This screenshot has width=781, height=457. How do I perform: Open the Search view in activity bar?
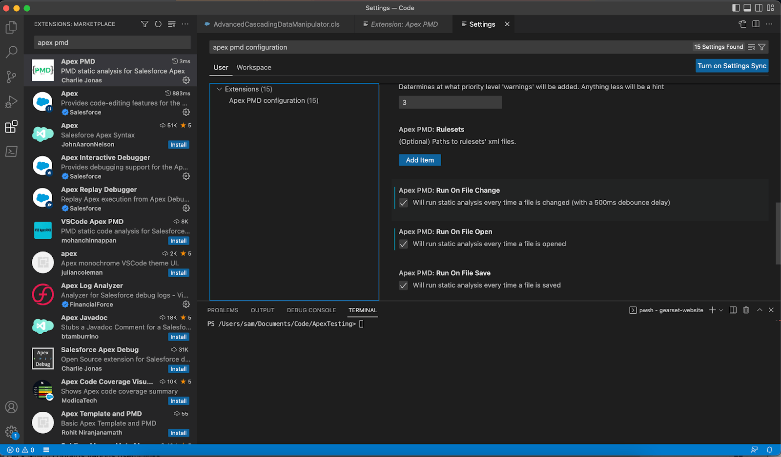coord(11,52)
